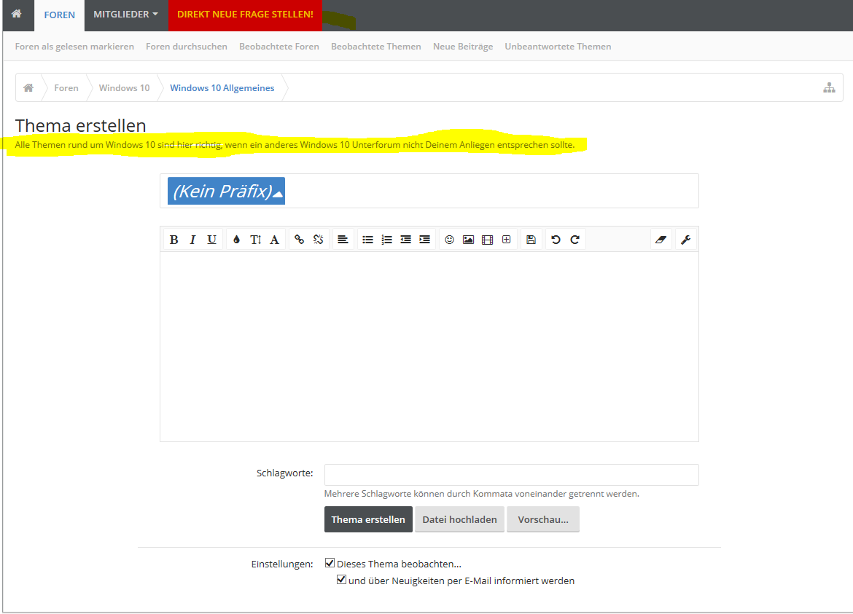Click the Thema erstellen submit button
The height and width of the screenshot is (614, 853).
[x=368, y=519]
